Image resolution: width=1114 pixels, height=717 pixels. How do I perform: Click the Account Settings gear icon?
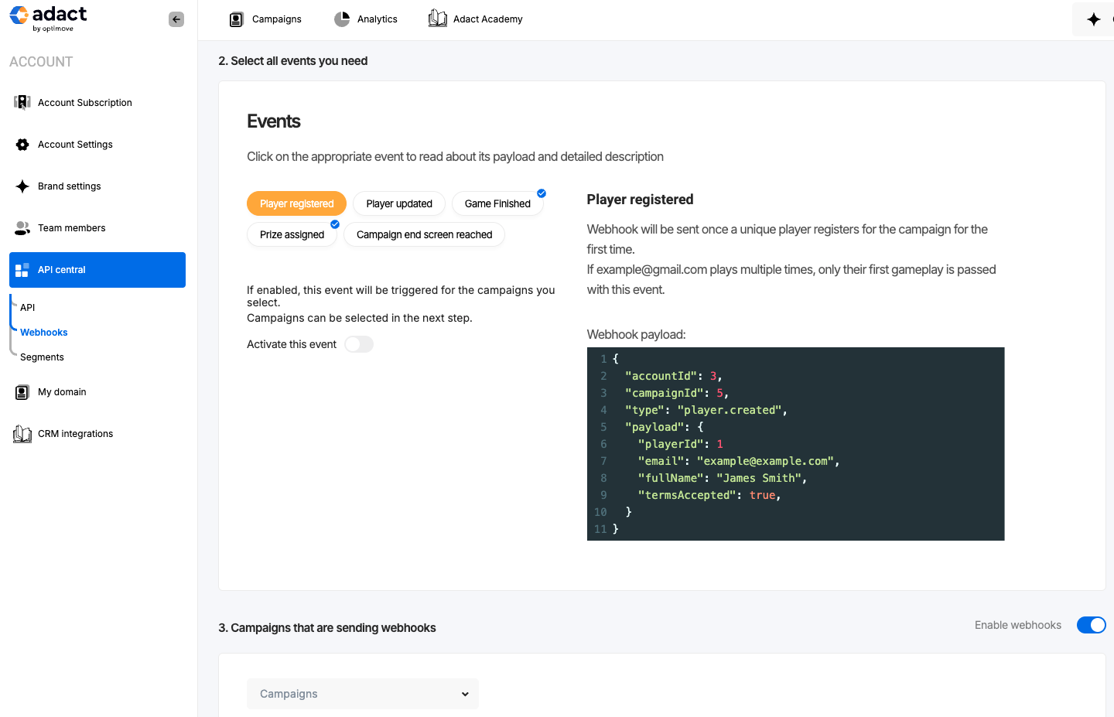22,145
